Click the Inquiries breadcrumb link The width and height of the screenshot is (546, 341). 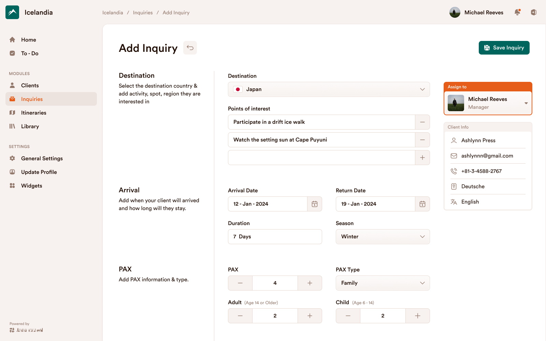tap(143, 13)
